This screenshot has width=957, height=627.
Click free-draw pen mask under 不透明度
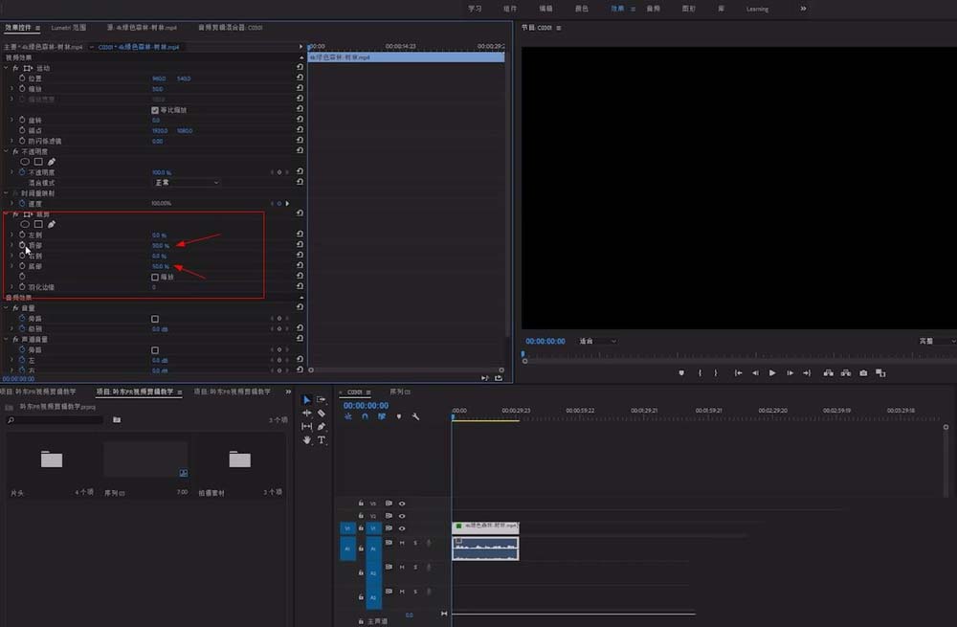point(52,162)
